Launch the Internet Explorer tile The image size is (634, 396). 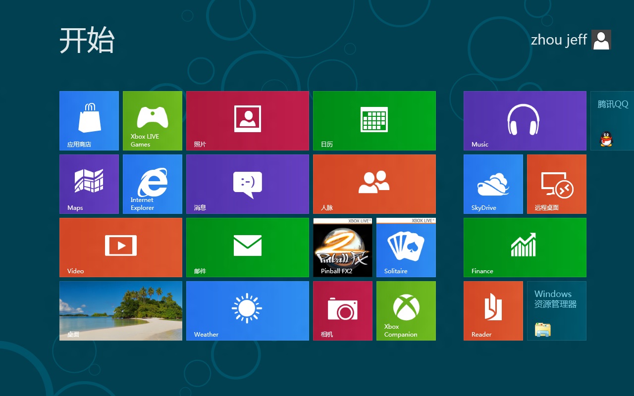[x=153, y=184]
